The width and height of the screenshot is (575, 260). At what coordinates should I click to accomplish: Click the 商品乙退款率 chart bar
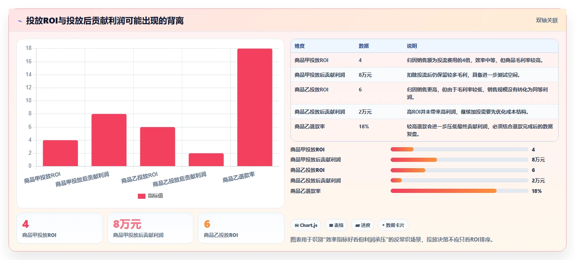coord(255,107)
